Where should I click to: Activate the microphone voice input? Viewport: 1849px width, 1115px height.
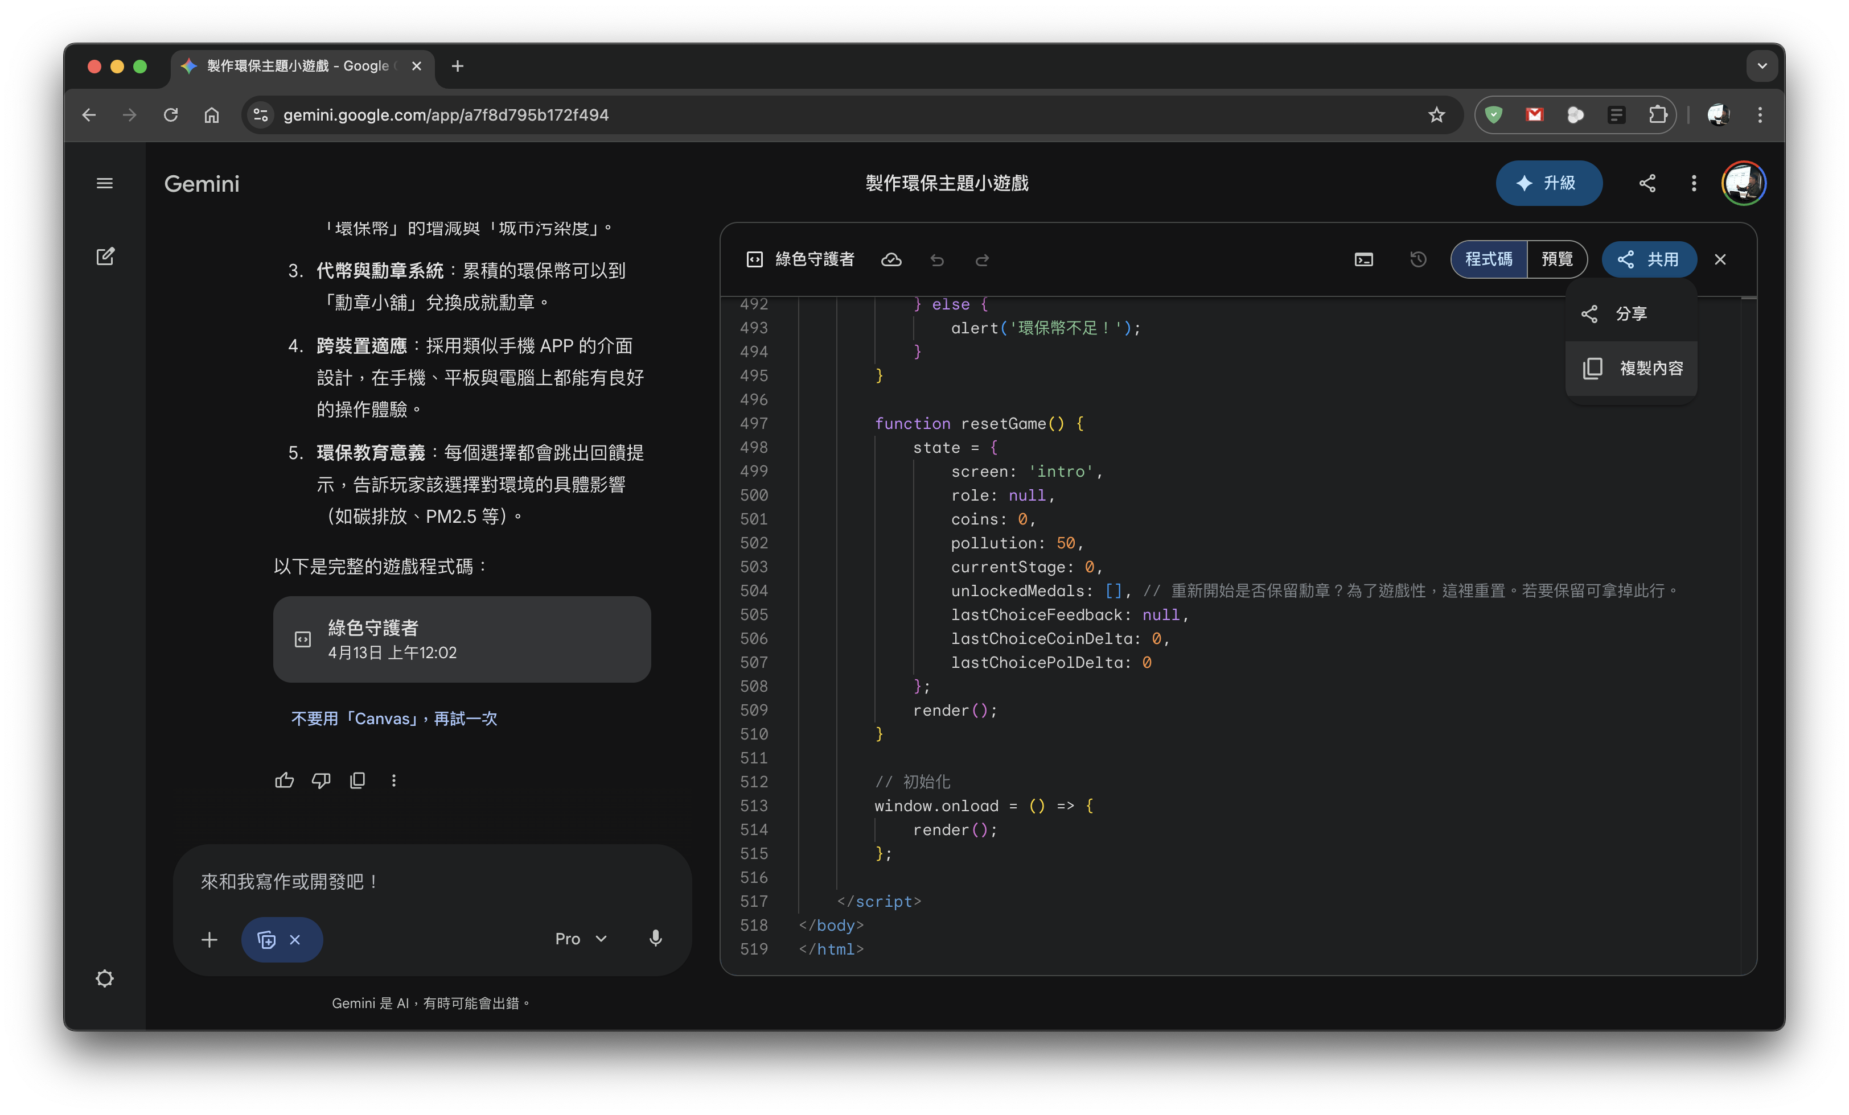pos(655,938)
